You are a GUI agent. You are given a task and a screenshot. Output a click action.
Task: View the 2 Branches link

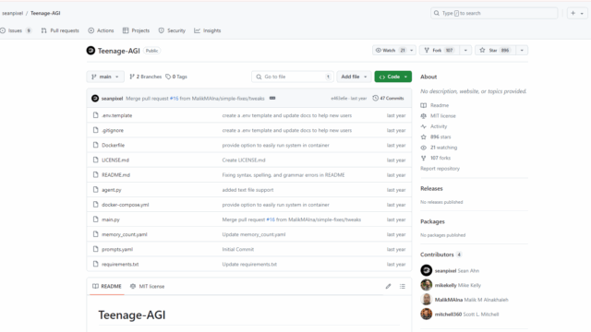(x=146, y=77)
